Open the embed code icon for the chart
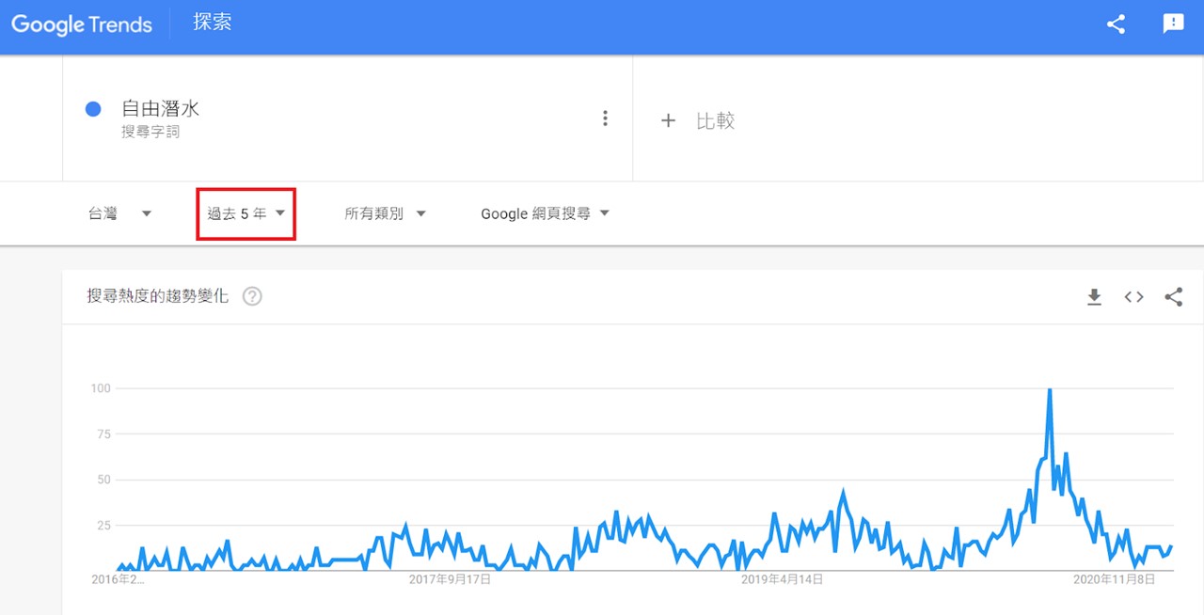The height and width of the screenshot is (615, 1204). [x=1133, y=297]
